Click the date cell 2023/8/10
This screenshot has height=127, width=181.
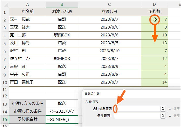click(x=109, y=51)
